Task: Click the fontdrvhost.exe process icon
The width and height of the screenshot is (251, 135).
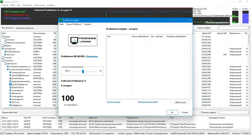Action: pyautogui.click(x=5, y=51)
